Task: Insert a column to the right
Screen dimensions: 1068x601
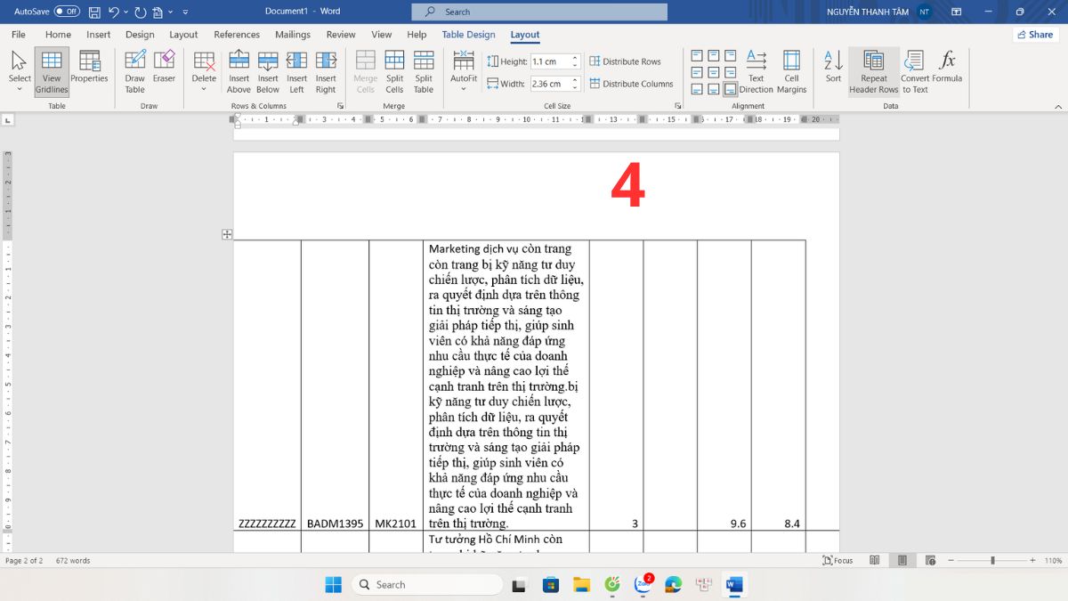Action: [326, 71]
